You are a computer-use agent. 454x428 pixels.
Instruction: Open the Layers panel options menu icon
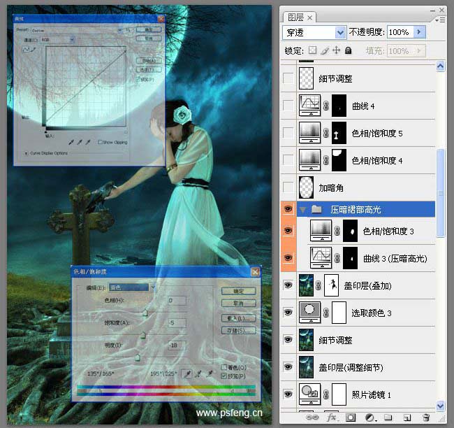441,20
